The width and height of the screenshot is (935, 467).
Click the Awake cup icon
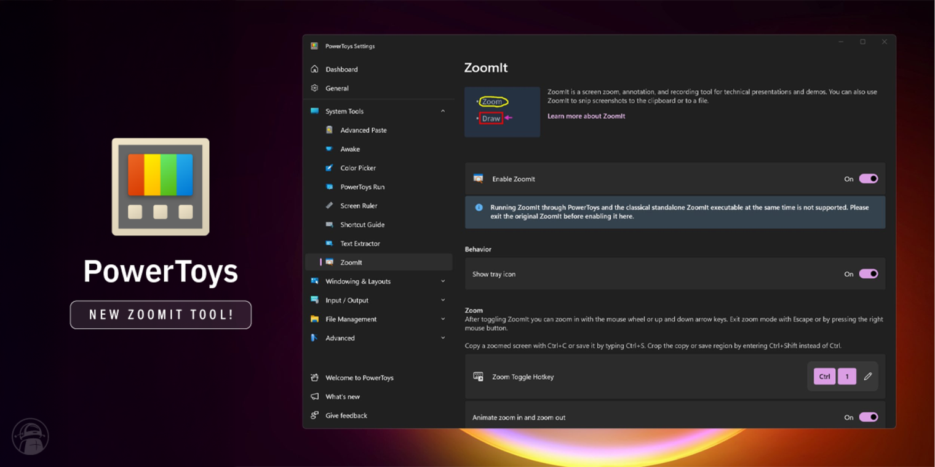click(x=330, y=149)
